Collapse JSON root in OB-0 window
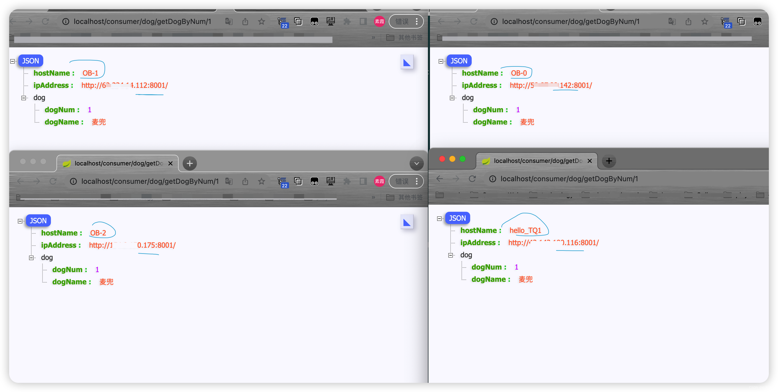The height and width of the screenshot is (392, 778). [441, 61]
